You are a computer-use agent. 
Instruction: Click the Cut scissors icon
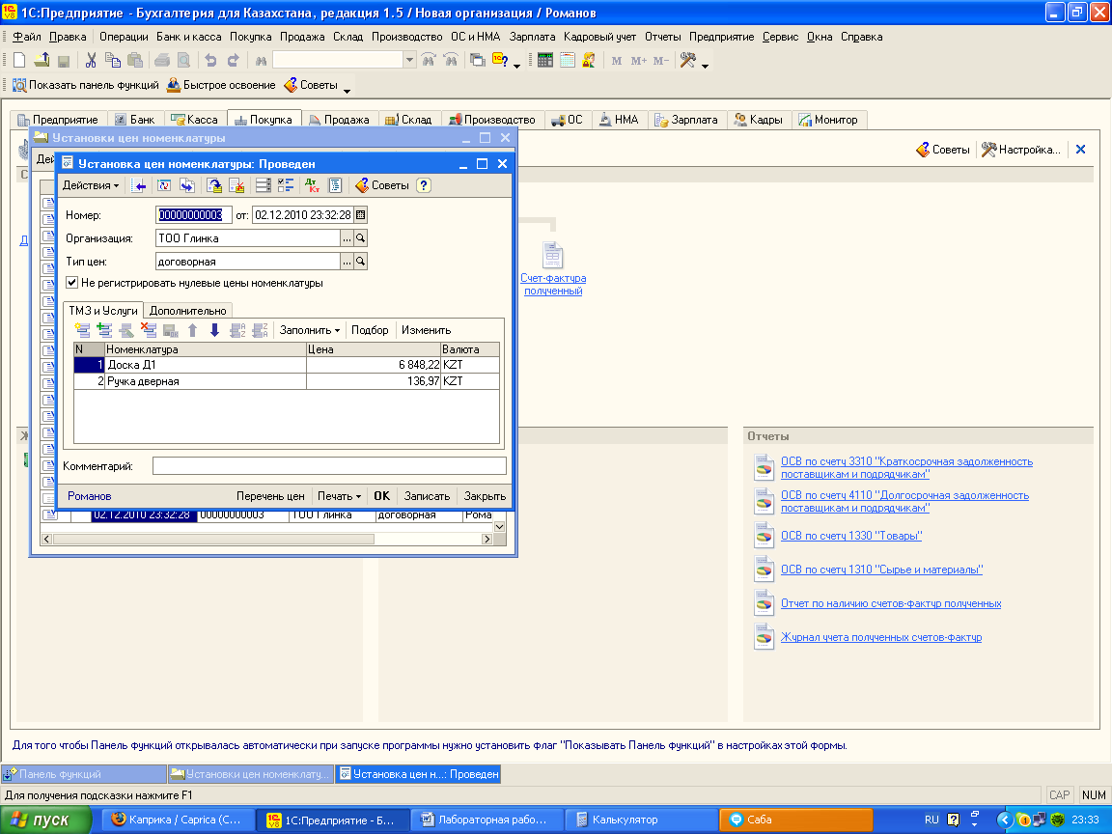(90, 60)
